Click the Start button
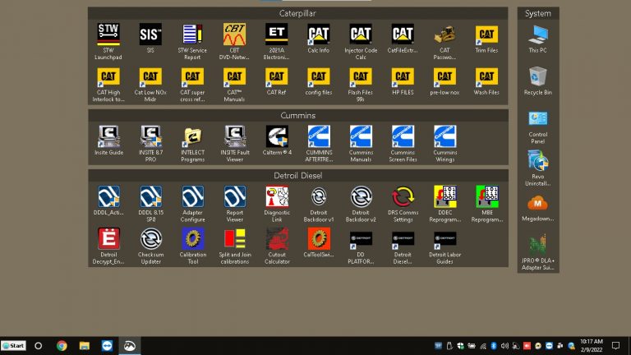Viewport: 631px width, 355px height. (13, 346)
